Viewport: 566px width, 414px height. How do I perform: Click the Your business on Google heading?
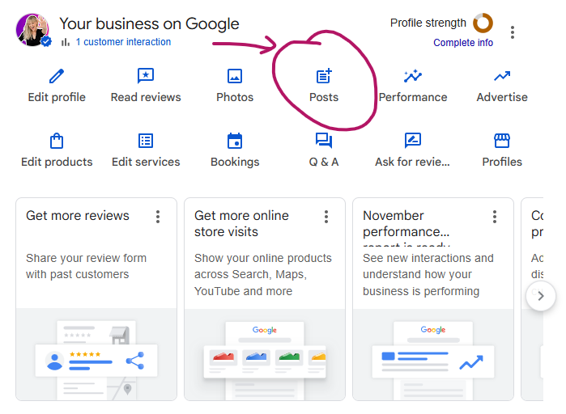point(149,24)
